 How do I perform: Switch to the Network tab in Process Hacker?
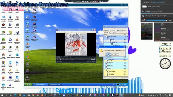click(x=116, y=33)
